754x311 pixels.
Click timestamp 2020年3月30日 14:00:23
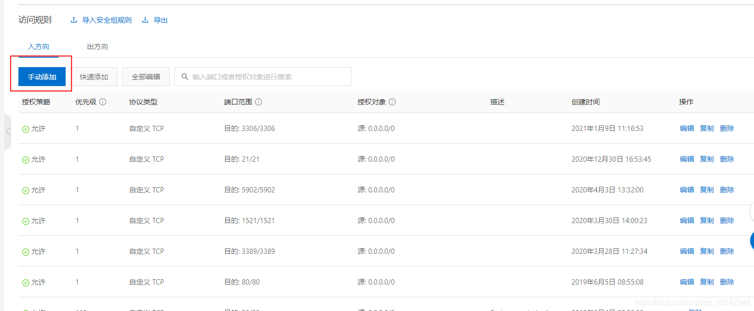point(609,220)
